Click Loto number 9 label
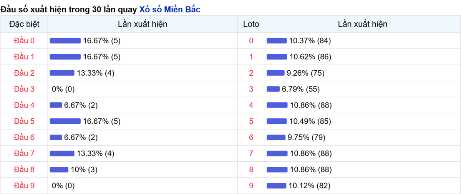Image resolution: width=461 pixels, height=194 pixels. (251, 186)
